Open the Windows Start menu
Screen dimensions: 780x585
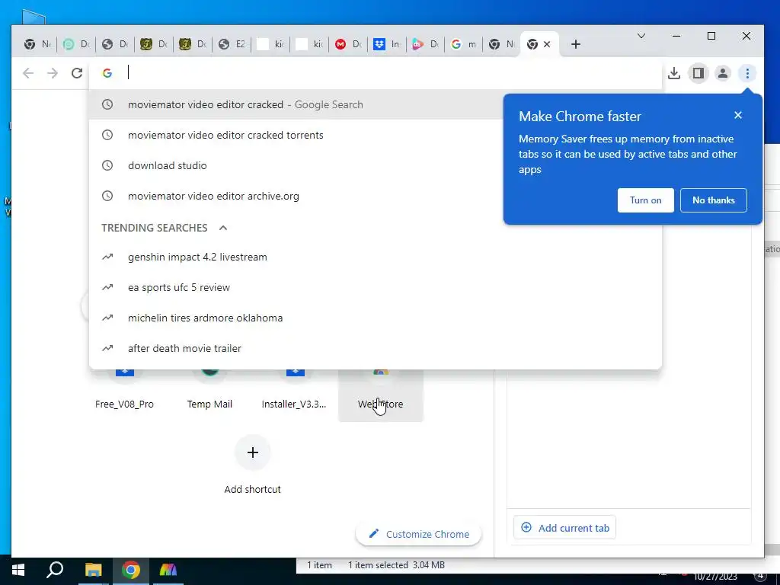click(18, 570)
